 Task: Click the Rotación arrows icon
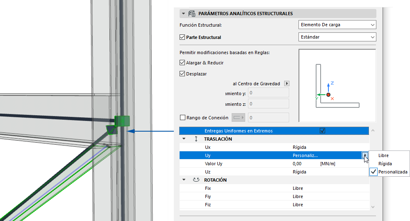pyautogui.click(x=196, y=180)
